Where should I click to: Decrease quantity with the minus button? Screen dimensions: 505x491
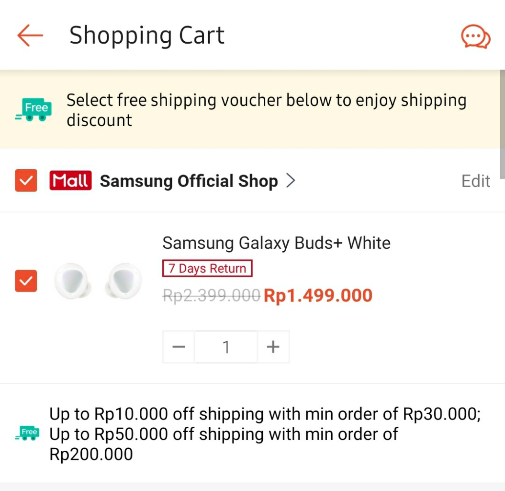pos(179,347)
